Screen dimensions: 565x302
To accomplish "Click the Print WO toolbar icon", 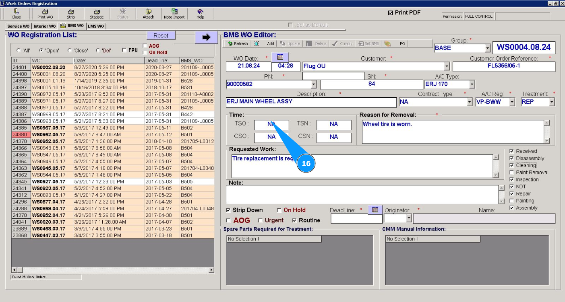I will [45, 14].
